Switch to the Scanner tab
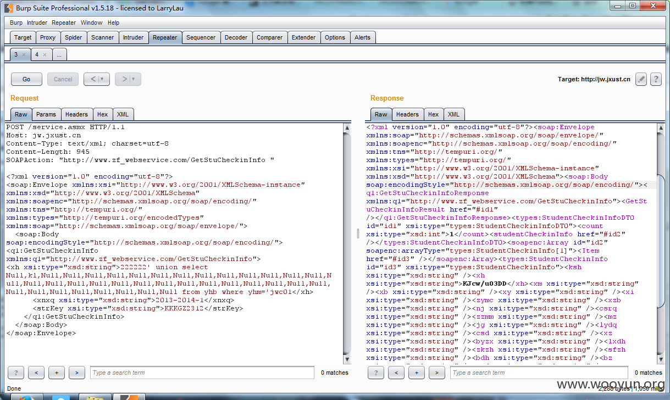Screen dimensions: 670x400 coord(102,37)
